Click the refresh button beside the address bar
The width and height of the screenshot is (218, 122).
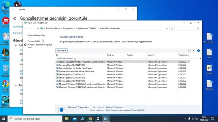point(172,28)
